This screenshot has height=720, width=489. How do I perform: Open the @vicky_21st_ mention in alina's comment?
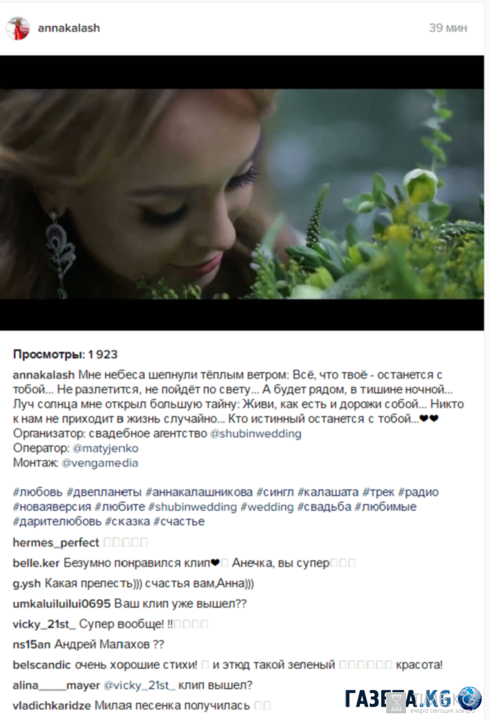coord(140,685)
